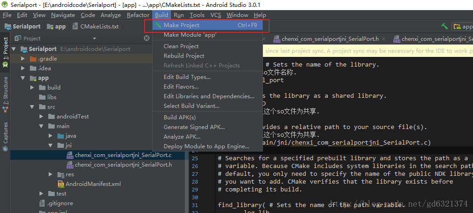Choose Edit Flavors... menu entry
Screen dimensions: 473x213
point(208,86)
